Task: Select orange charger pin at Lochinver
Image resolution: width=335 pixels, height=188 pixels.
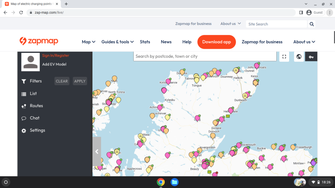Action: click(x=152, y=116)
